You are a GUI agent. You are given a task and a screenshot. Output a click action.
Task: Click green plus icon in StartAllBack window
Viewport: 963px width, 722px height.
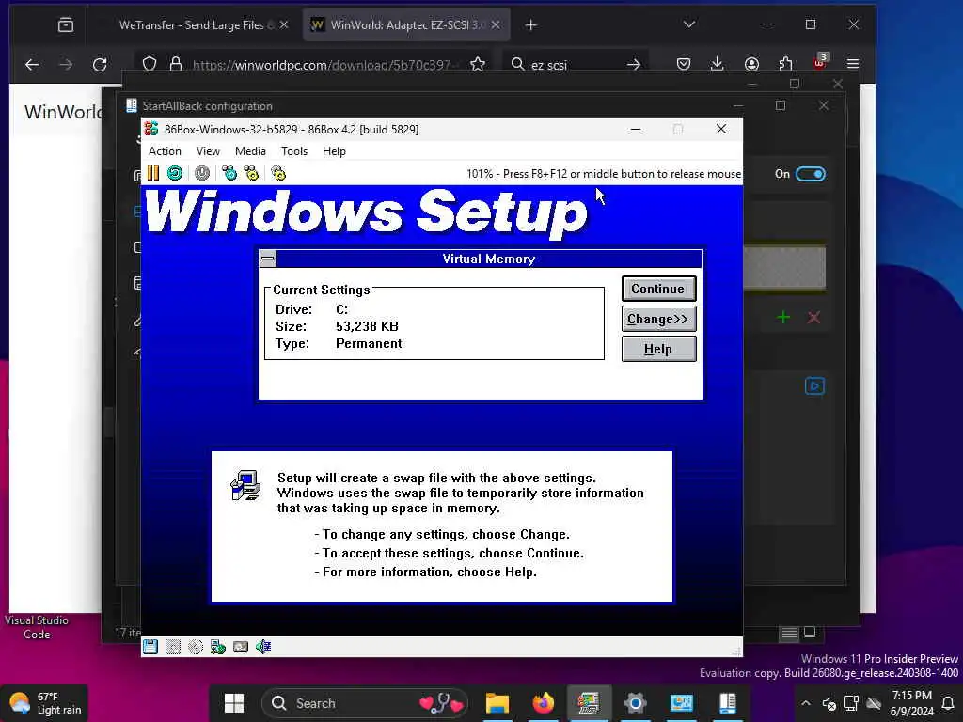[x=783, y=318]
